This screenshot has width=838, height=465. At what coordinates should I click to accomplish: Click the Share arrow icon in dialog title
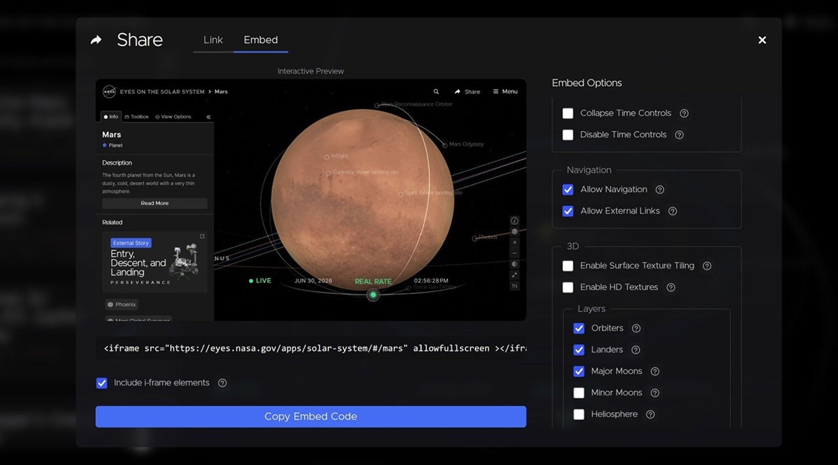coord(96,40)
